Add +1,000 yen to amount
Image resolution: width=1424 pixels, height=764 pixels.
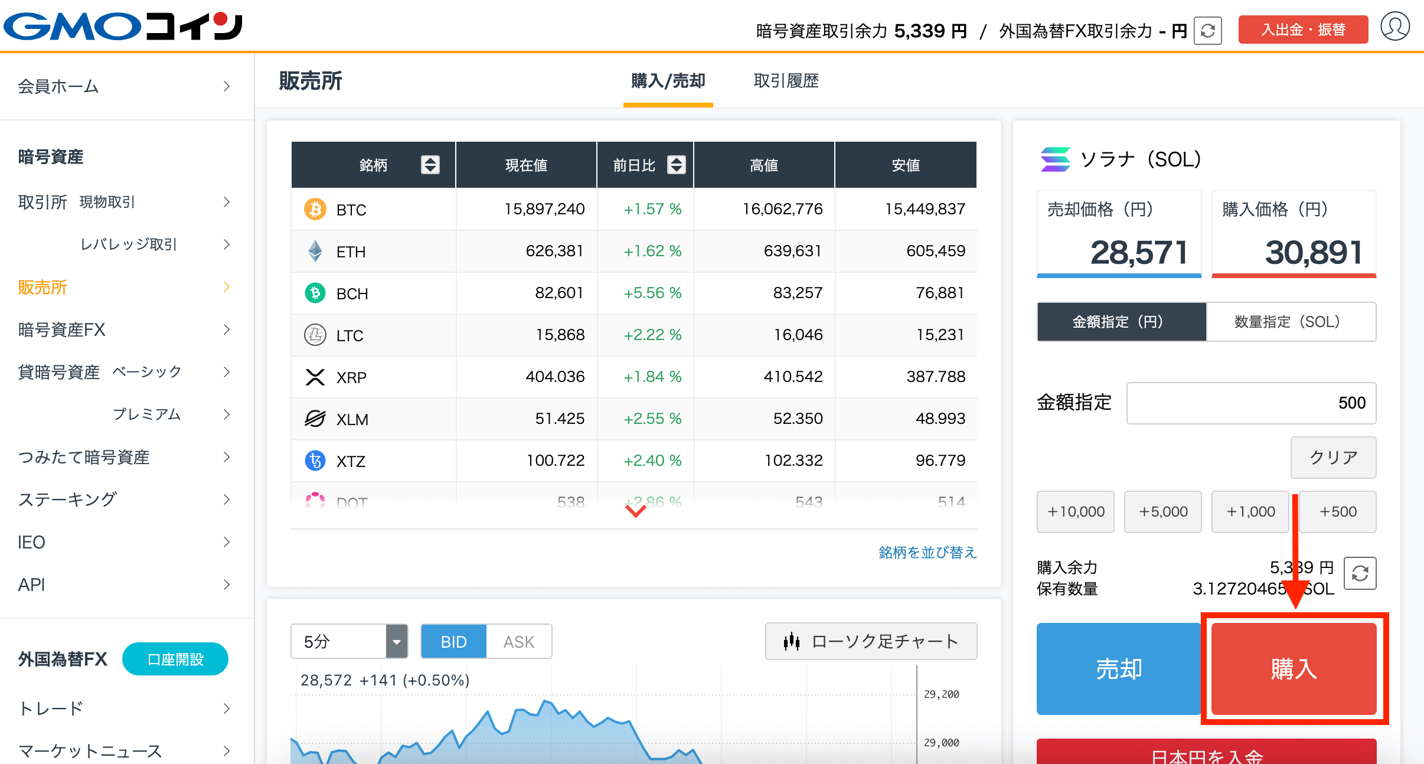click(1250, 512)
